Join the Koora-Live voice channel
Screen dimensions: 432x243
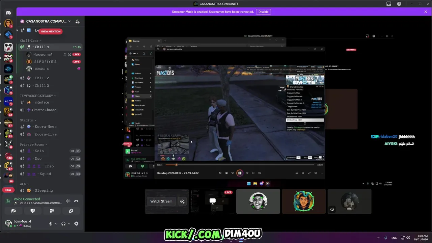tap(50, 134)
